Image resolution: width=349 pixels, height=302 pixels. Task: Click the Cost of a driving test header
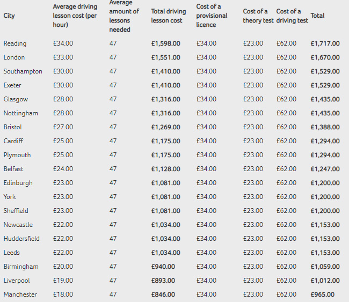[292, 16]
